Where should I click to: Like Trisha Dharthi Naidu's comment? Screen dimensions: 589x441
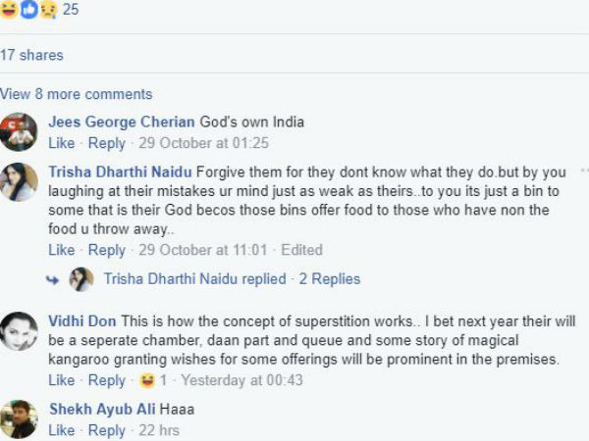tap(61, 250)
